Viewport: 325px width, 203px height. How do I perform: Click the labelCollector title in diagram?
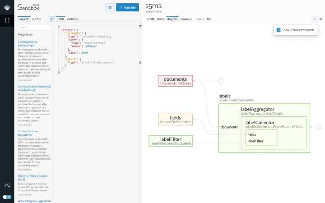tap(260, 122)
